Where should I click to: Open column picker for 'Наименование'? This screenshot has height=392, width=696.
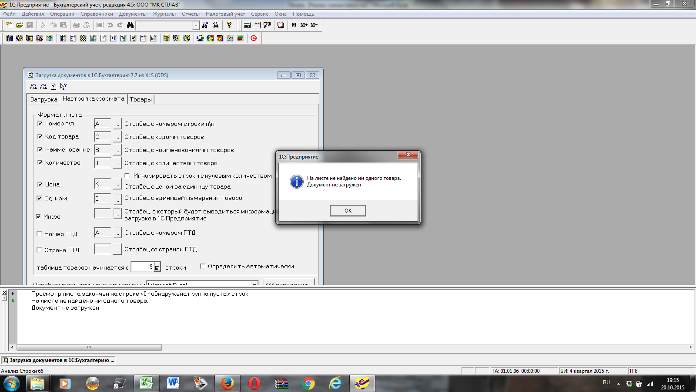(117, 150)
